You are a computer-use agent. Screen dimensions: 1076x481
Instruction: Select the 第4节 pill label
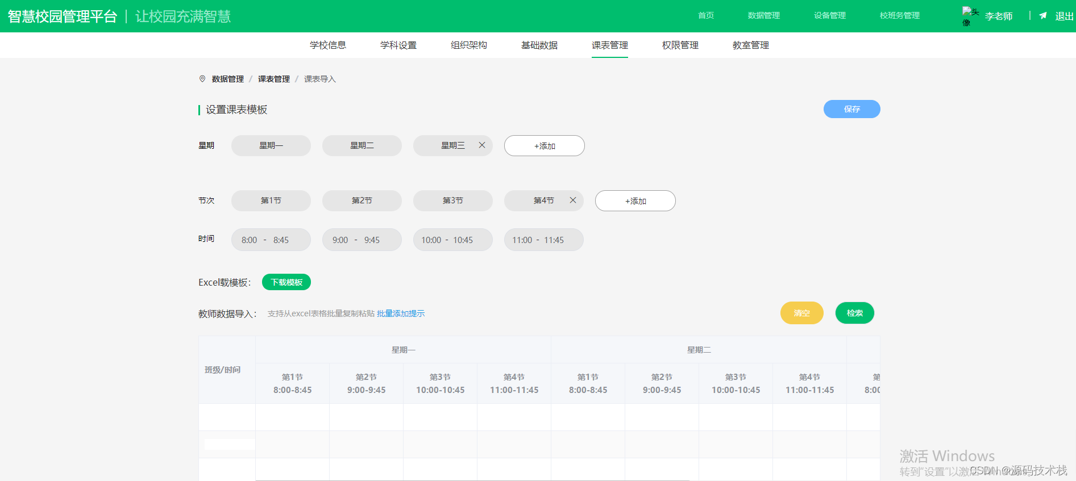[x=544, y=200]
